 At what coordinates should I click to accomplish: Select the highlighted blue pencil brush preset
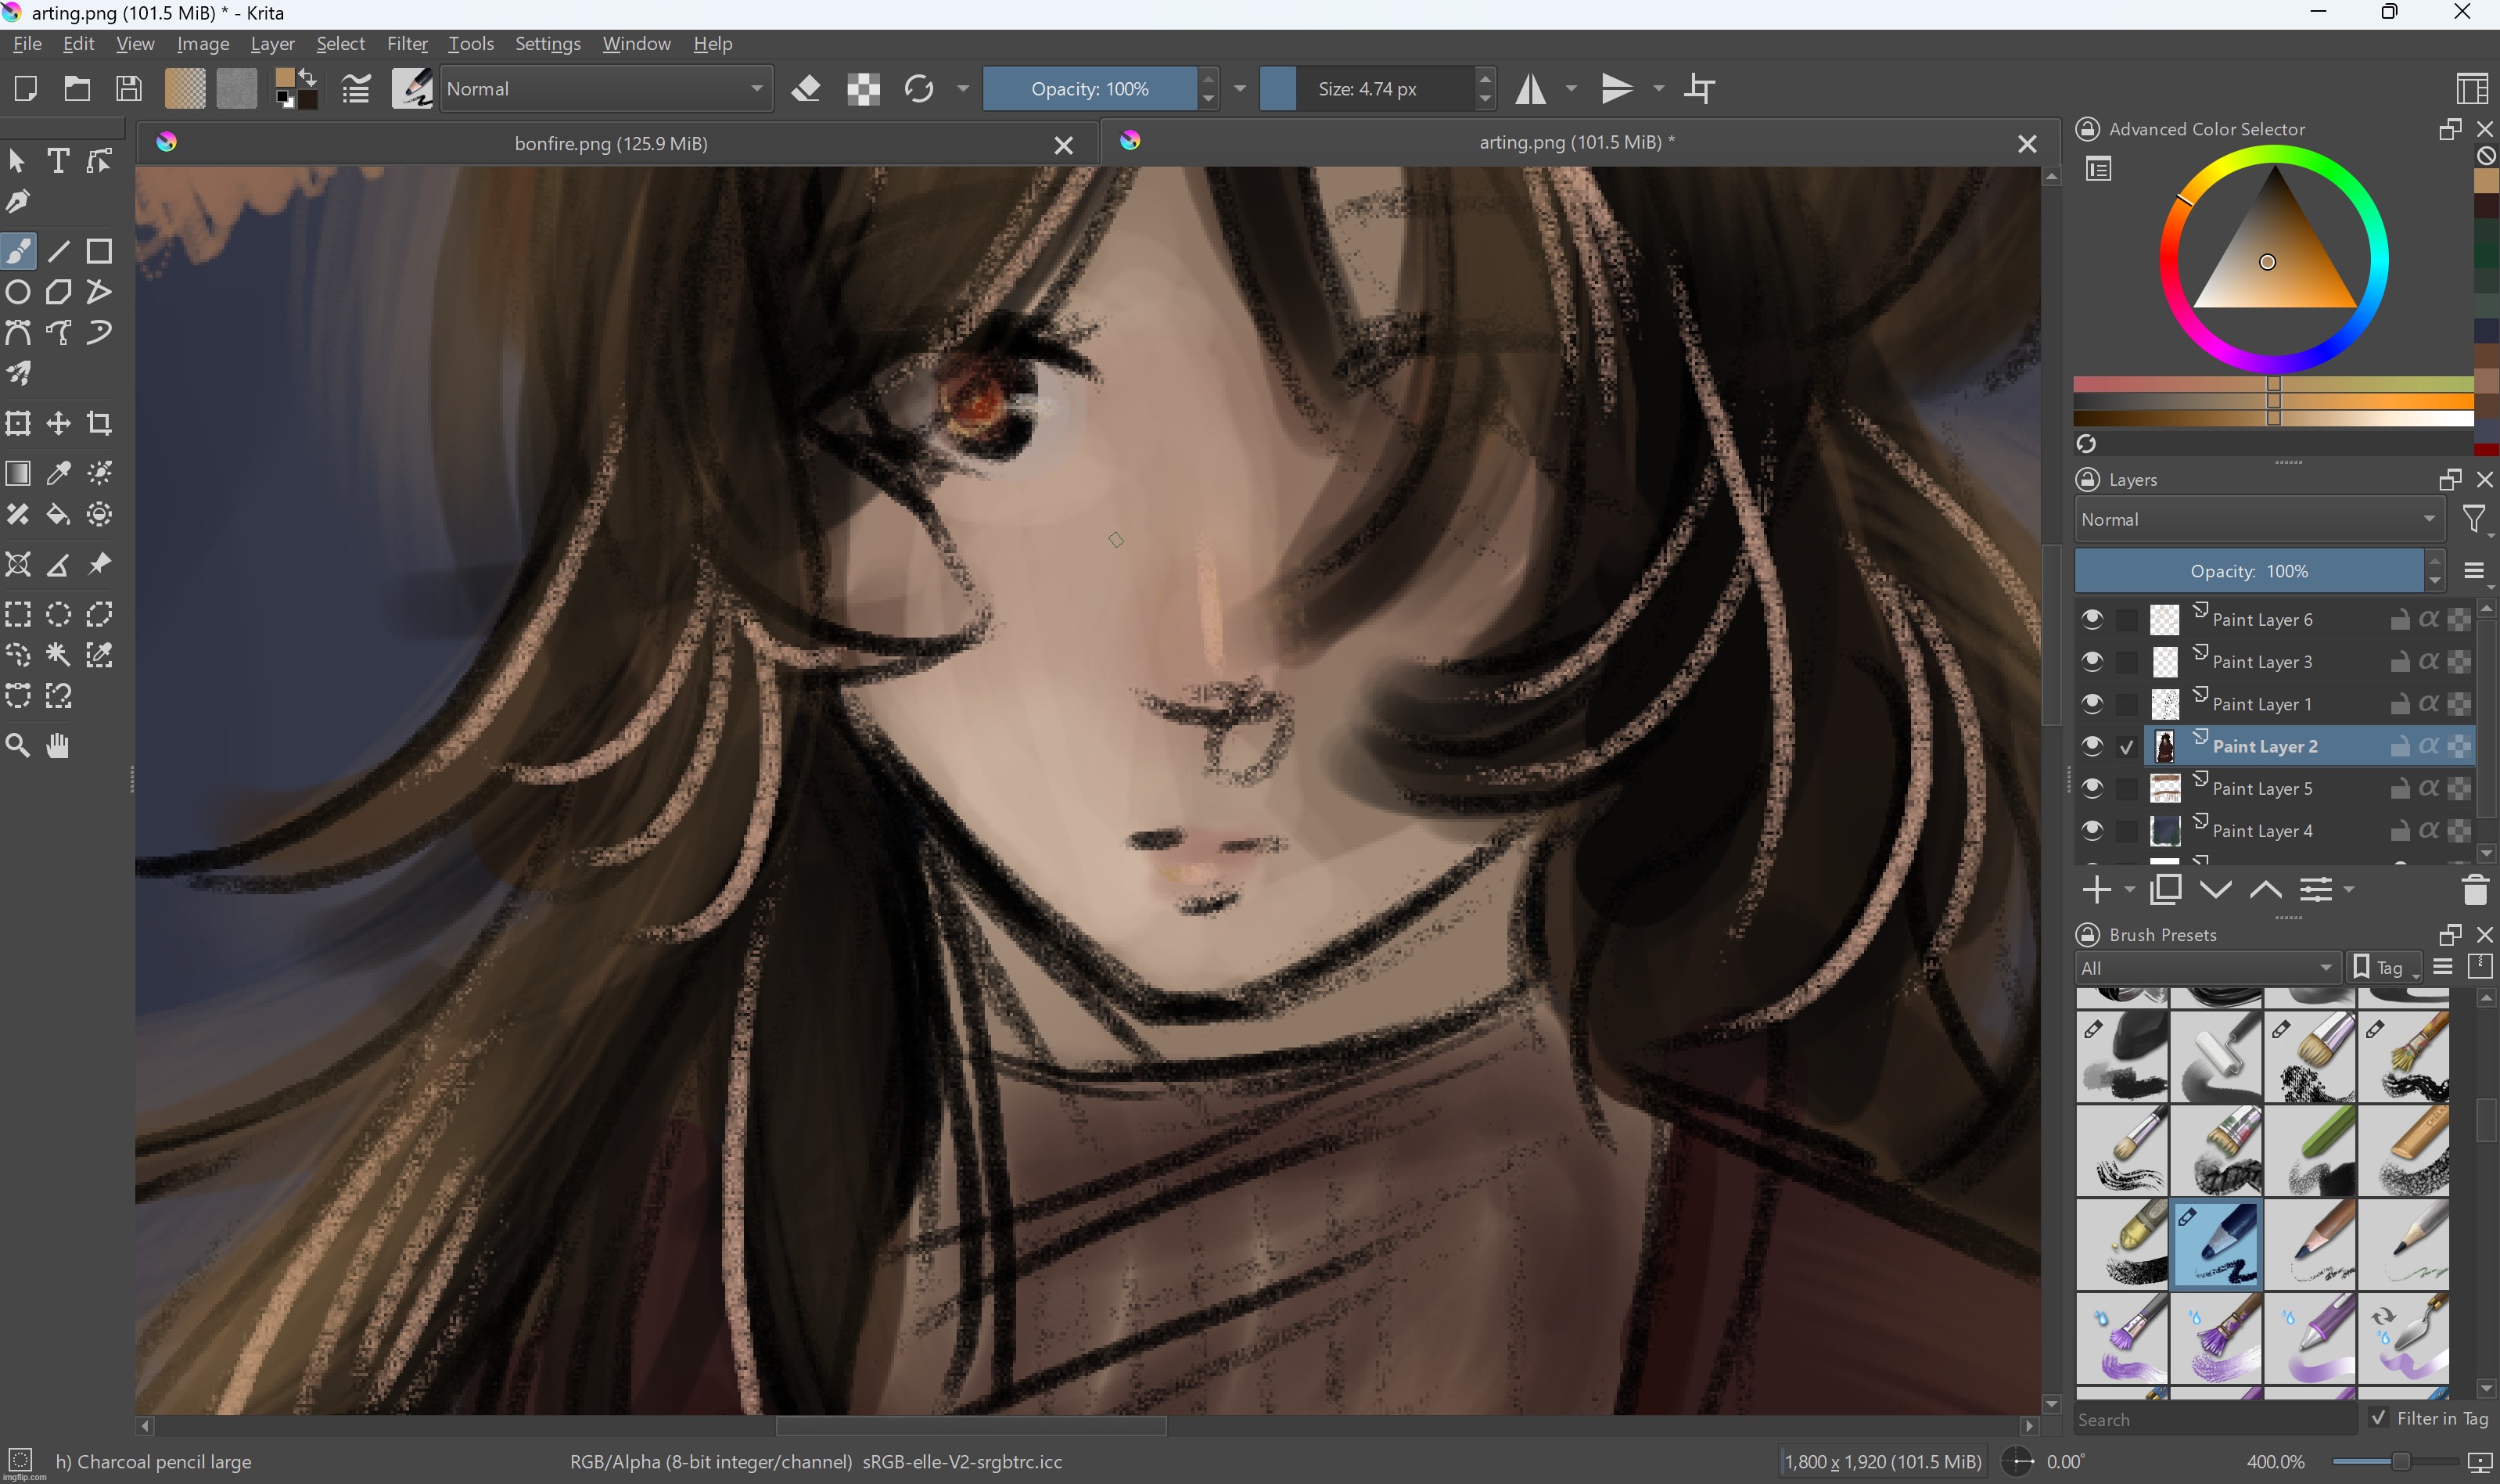click(x=2216, y=1243)
